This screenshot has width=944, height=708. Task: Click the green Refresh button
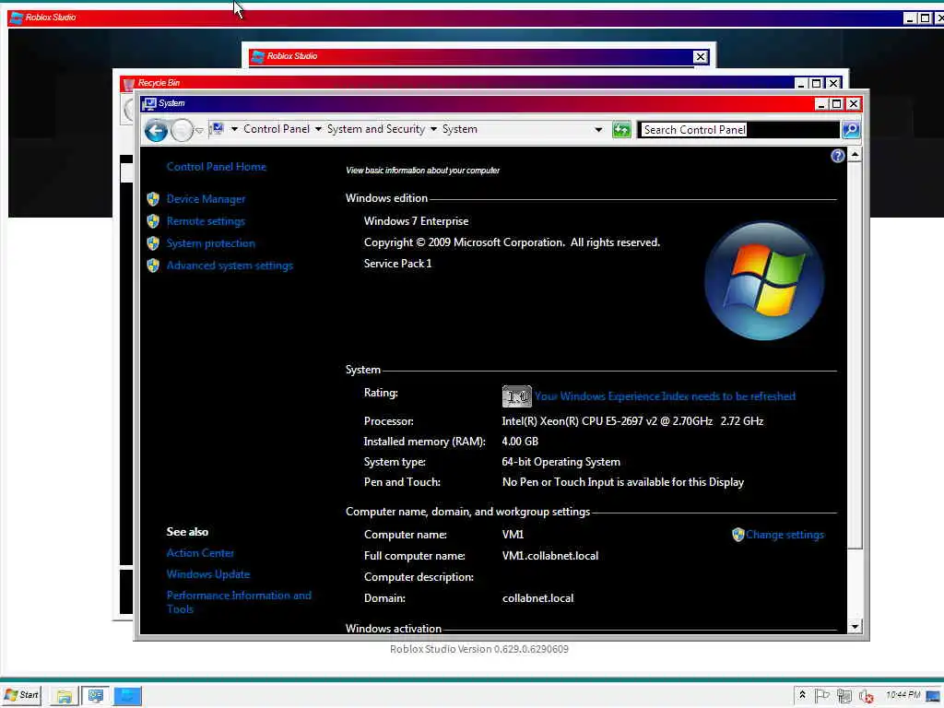coord(621,129)
